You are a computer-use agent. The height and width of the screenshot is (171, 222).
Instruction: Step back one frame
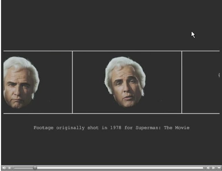pyautogui.click(x=208, y=168)
